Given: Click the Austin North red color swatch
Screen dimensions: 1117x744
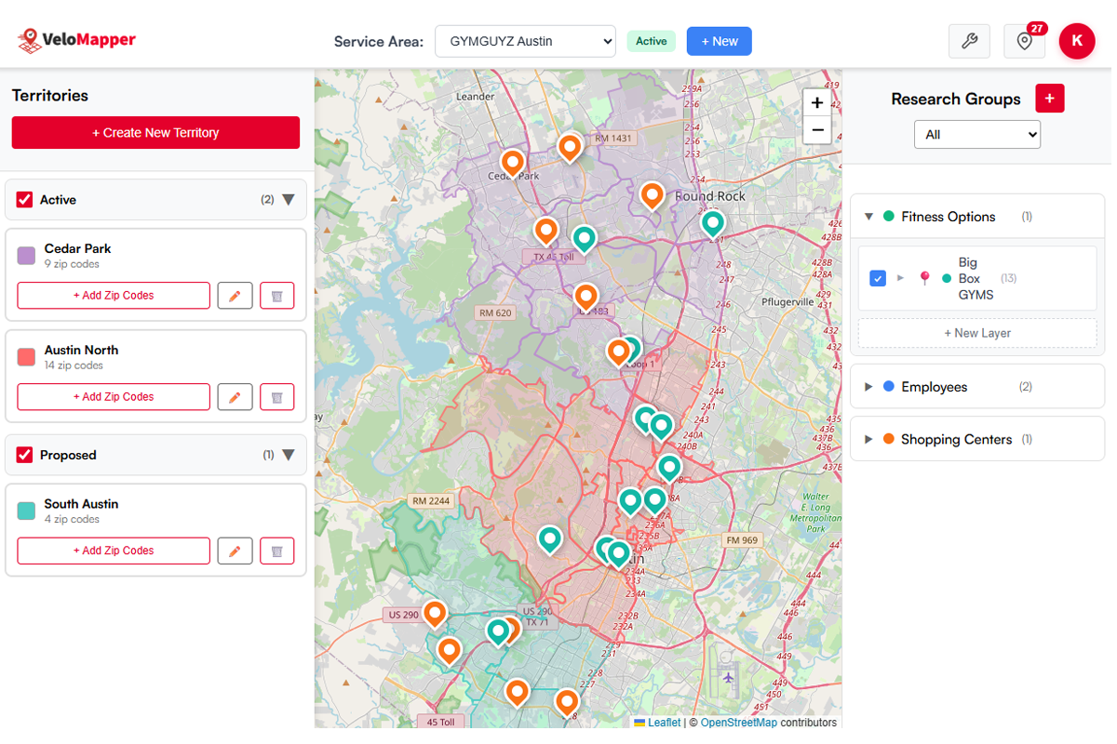Looking at the screenshot, I should (x=26, y=357).
